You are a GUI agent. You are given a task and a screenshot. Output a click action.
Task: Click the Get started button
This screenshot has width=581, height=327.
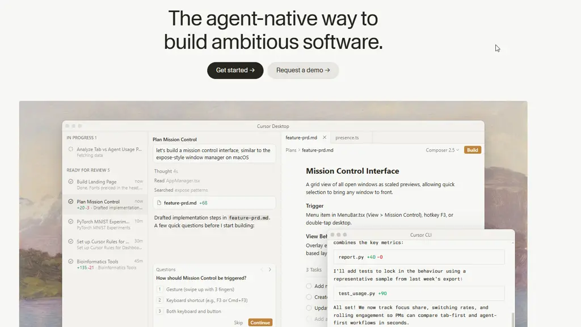point(235,70)
